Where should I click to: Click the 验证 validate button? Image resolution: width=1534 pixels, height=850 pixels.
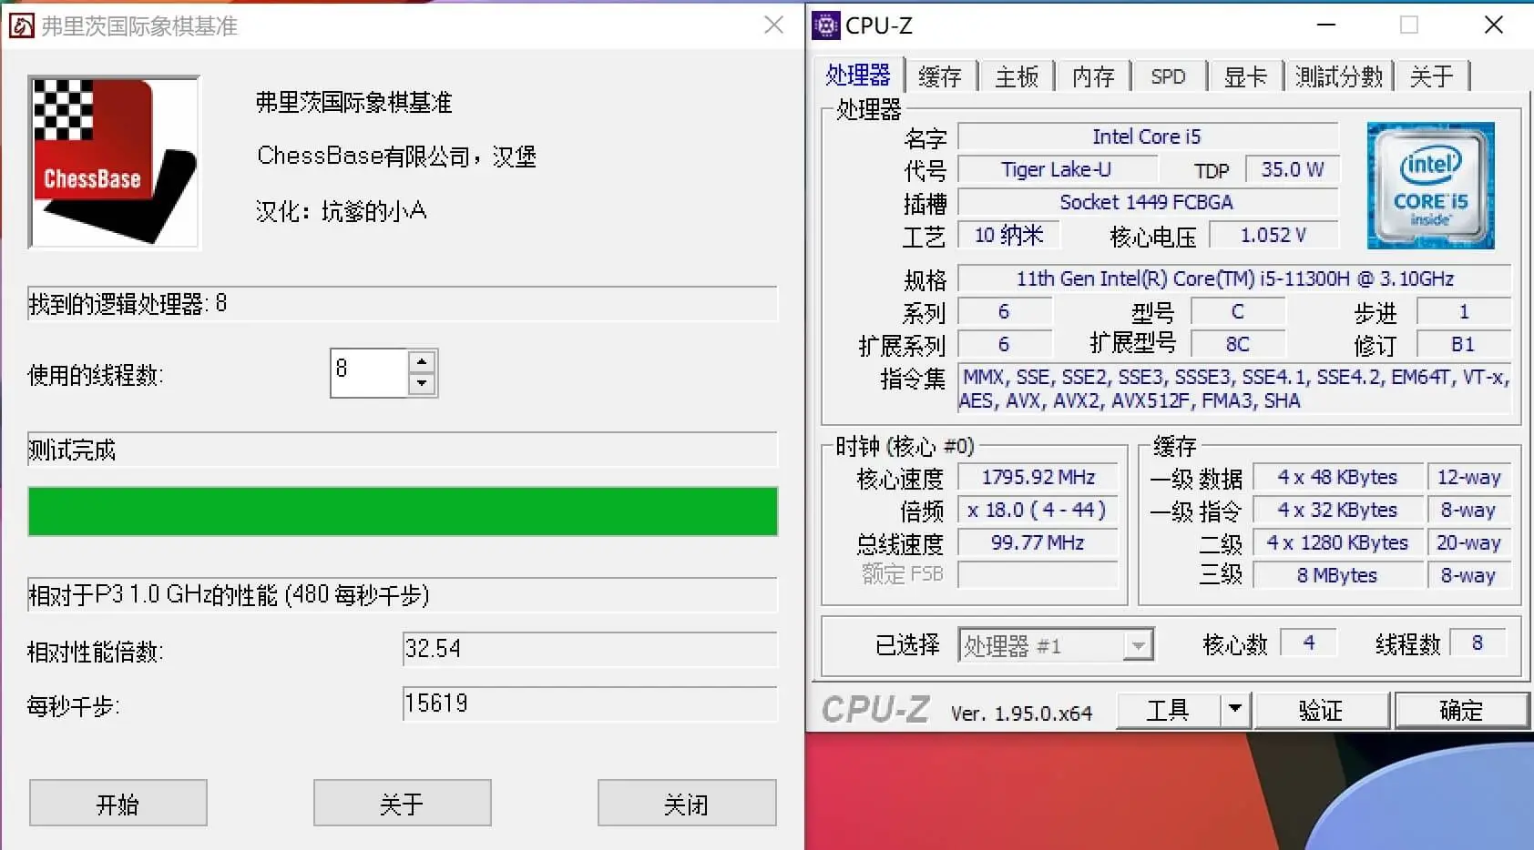point(1322,711)
